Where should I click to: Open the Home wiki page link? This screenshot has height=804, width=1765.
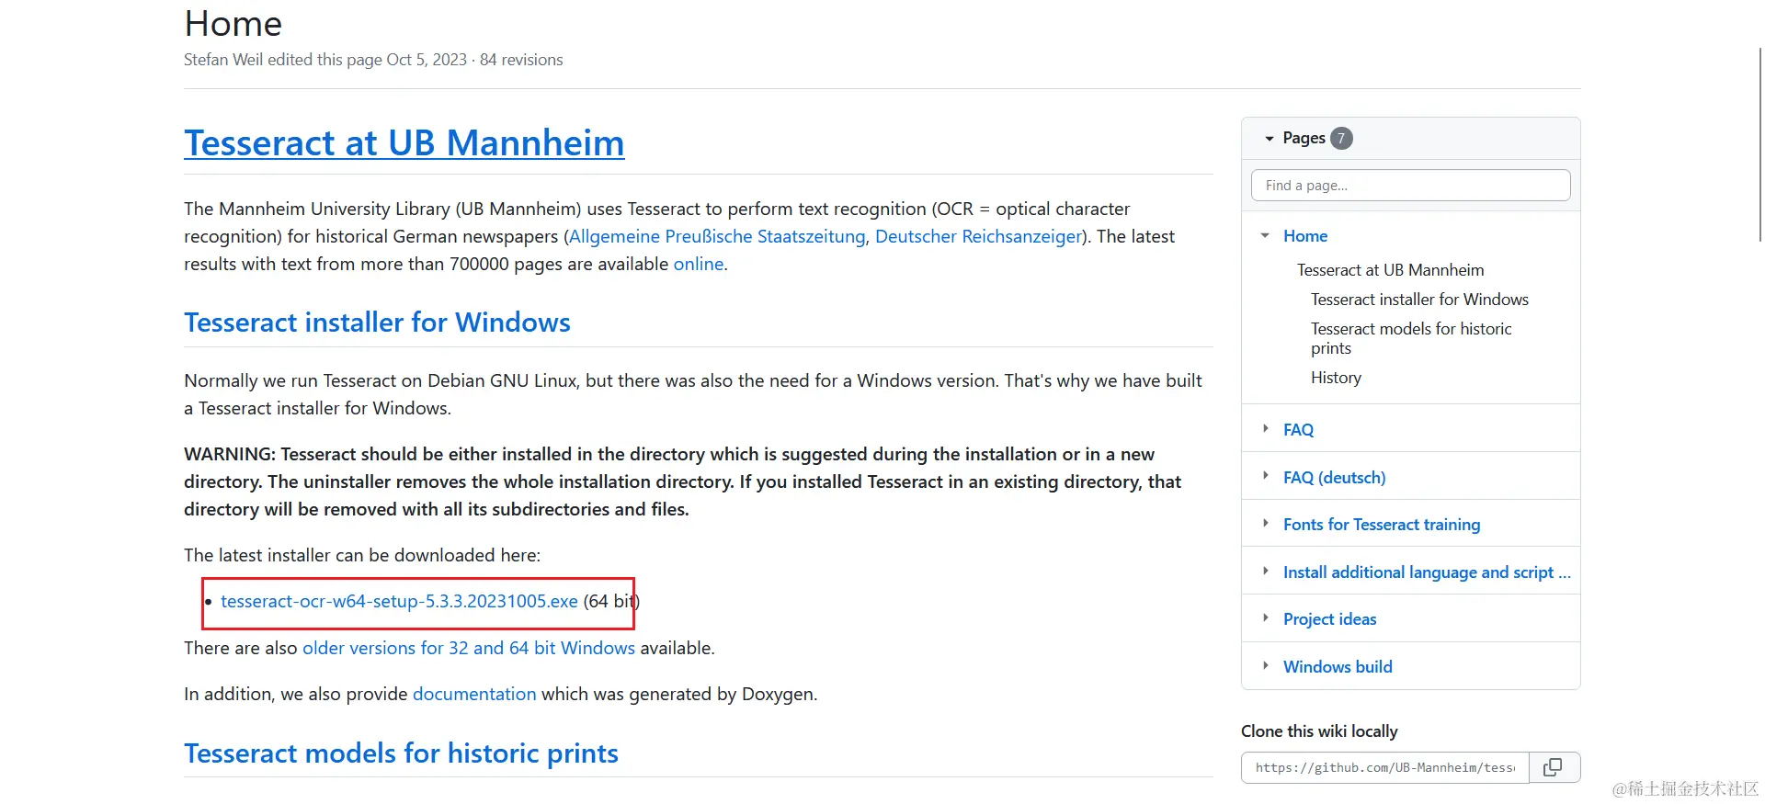coord(1305,236)
